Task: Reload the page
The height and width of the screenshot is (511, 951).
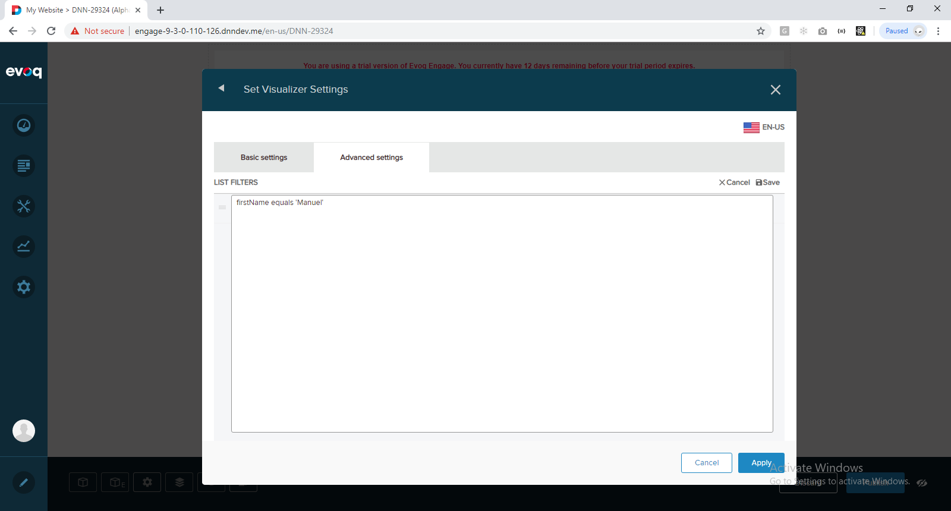Action: (51, 31)
